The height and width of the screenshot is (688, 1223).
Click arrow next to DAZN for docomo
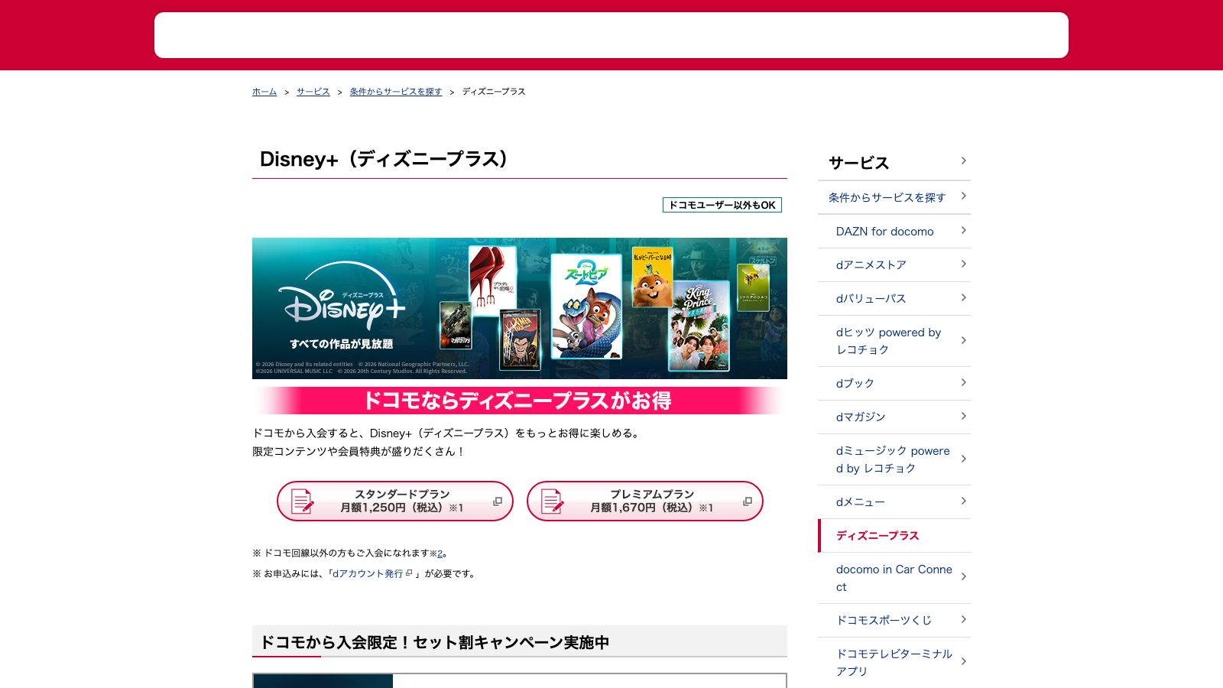coord(963,230)
